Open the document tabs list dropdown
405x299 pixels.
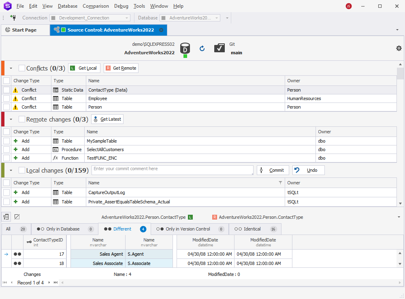pos(397,30)
